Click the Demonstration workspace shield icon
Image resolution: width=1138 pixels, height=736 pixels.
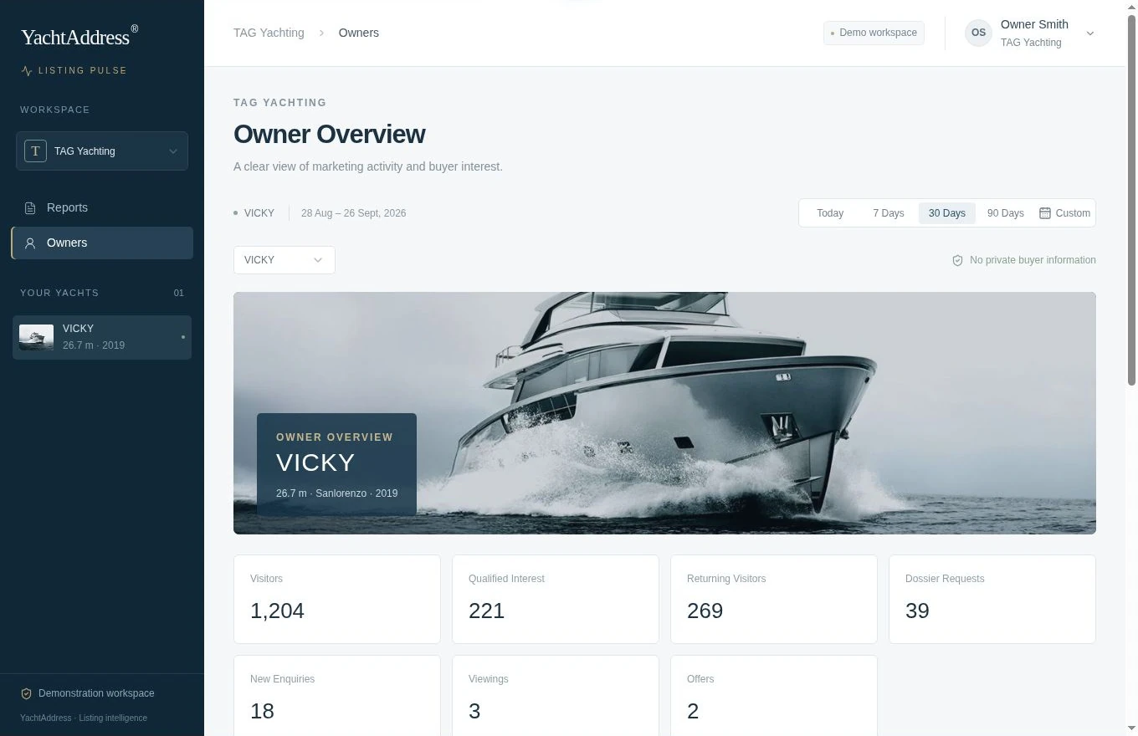(26, 693)
